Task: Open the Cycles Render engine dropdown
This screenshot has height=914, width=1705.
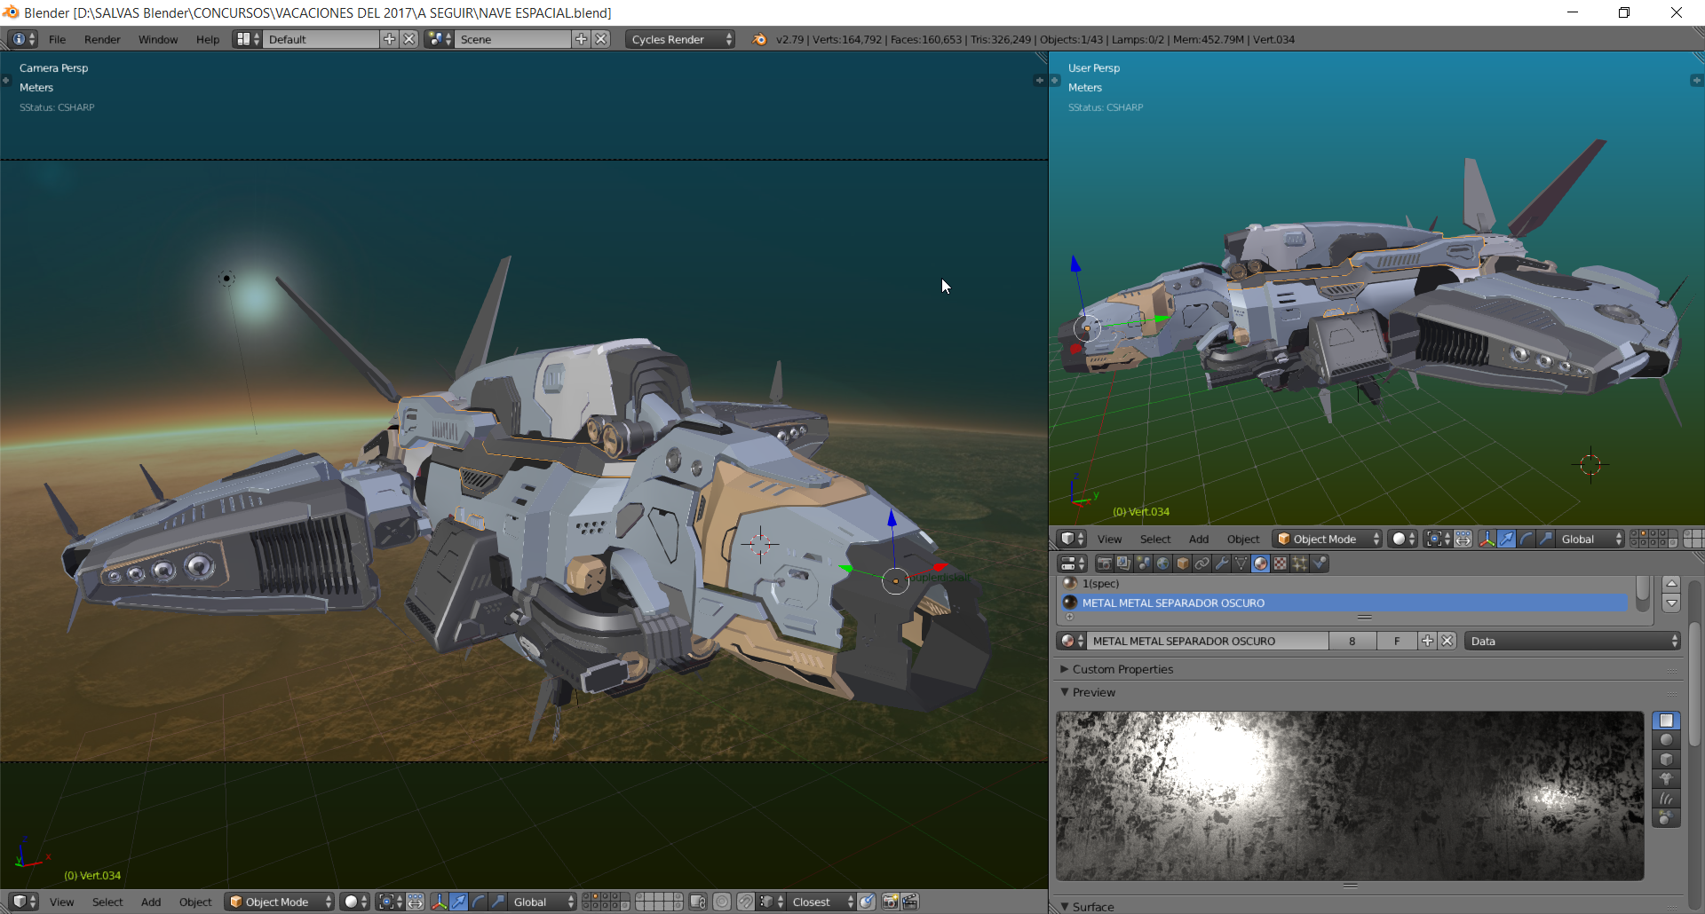Action: point(680,39)
